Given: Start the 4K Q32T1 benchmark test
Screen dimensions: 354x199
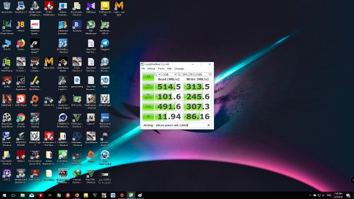Looking at the screenshot, I should point(148,97).
